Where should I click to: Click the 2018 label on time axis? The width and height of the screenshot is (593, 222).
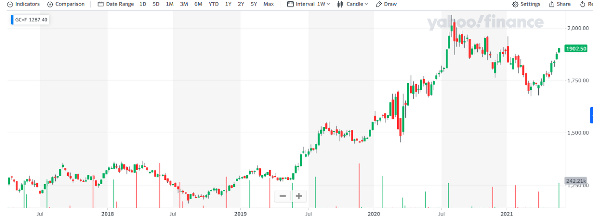point(107,214)
